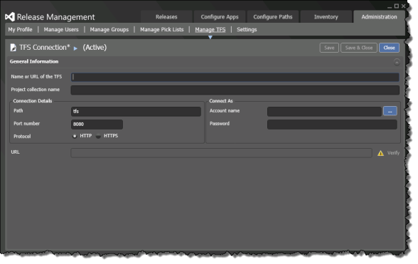418x264 pixels.
Task: Select the Administration tab
Action: pos(379,17)
